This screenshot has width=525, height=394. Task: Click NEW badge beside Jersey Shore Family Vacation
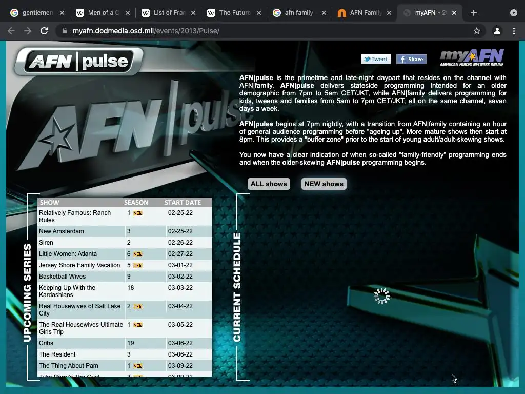(x=137, y=265)
